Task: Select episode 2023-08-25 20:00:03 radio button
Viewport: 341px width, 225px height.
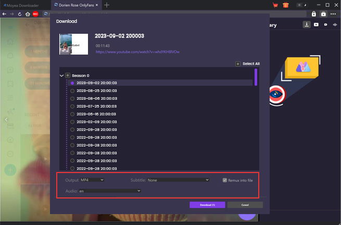Action: tap(72, 90)
